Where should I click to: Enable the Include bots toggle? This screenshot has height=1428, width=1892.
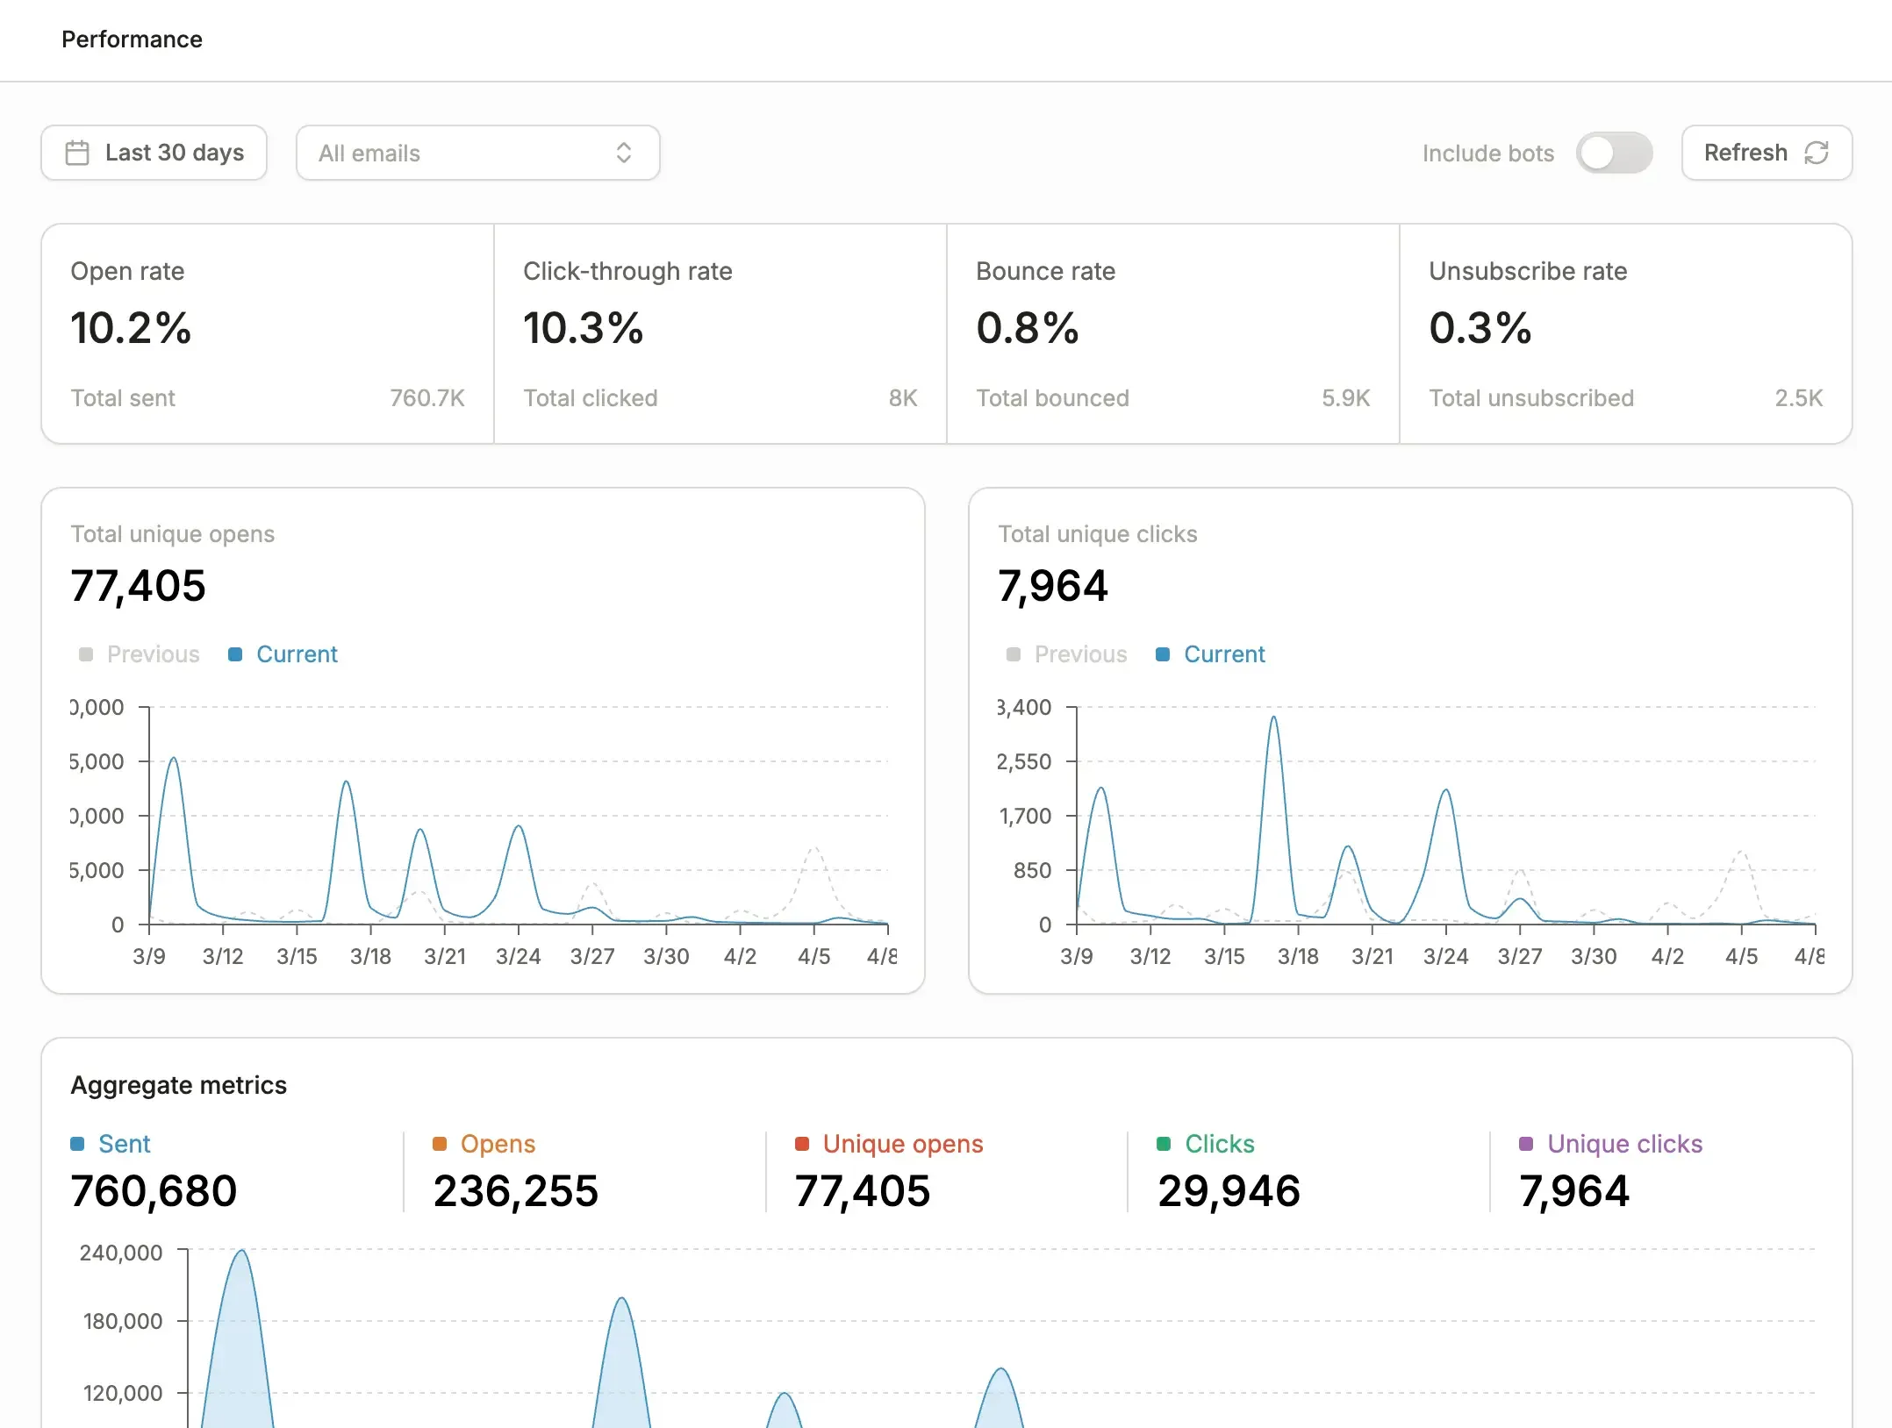(1615, 153)
